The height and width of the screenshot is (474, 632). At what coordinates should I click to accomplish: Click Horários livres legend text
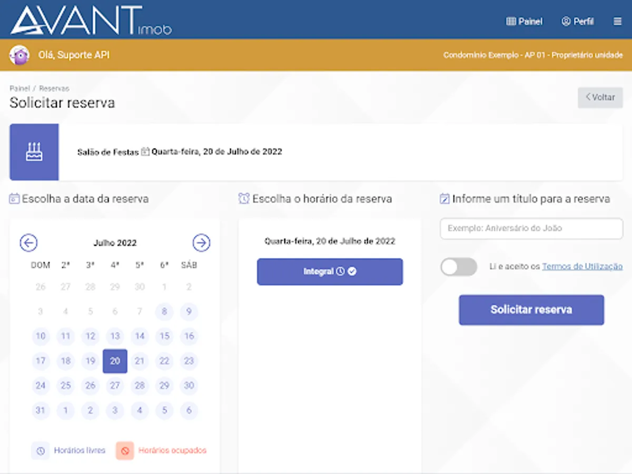click(80, 451)
